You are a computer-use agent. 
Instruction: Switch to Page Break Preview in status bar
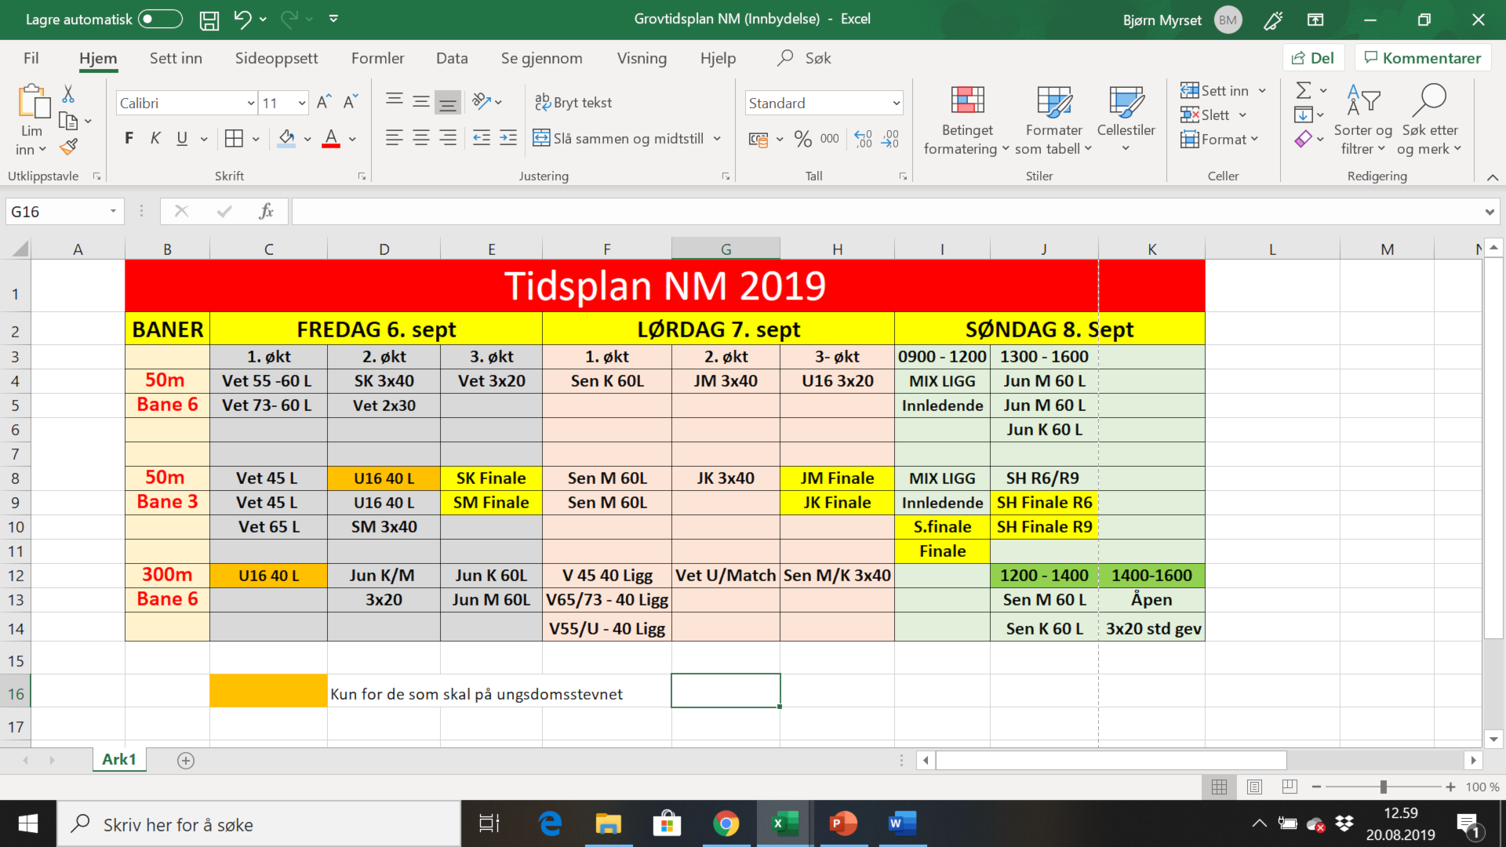[1289, 787]
